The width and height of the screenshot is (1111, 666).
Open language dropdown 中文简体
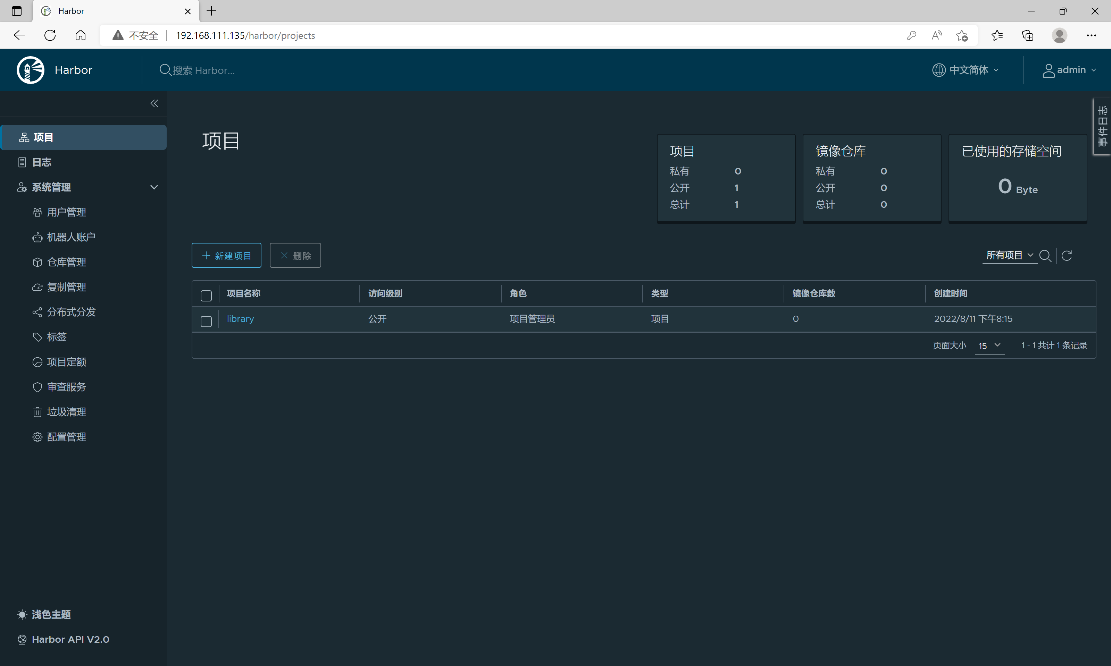pos(966,70)
